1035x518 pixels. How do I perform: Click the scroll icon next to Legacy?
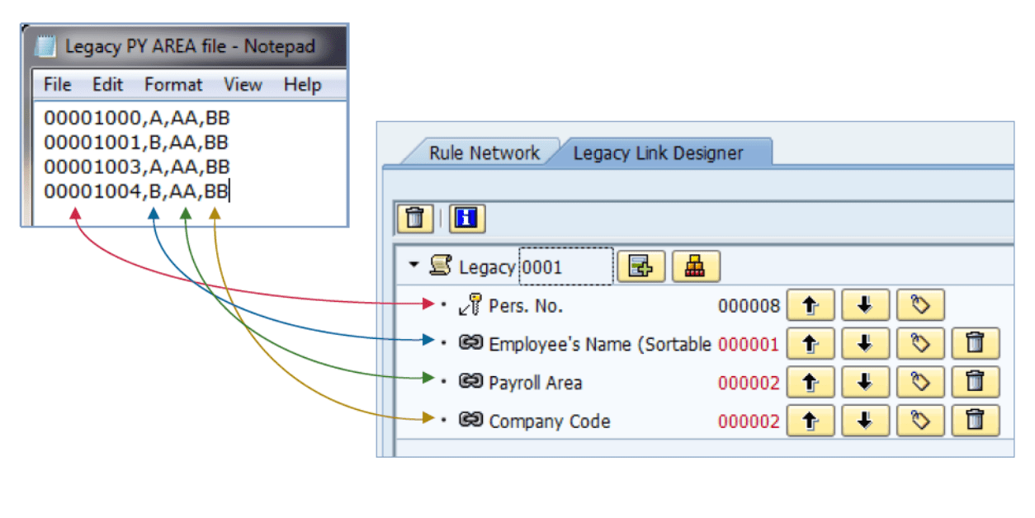(441, 266)
